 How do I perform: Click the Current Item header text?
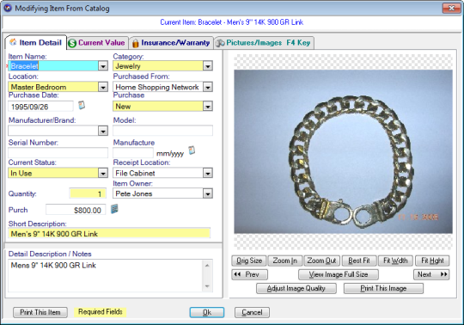tap(232, 22)
